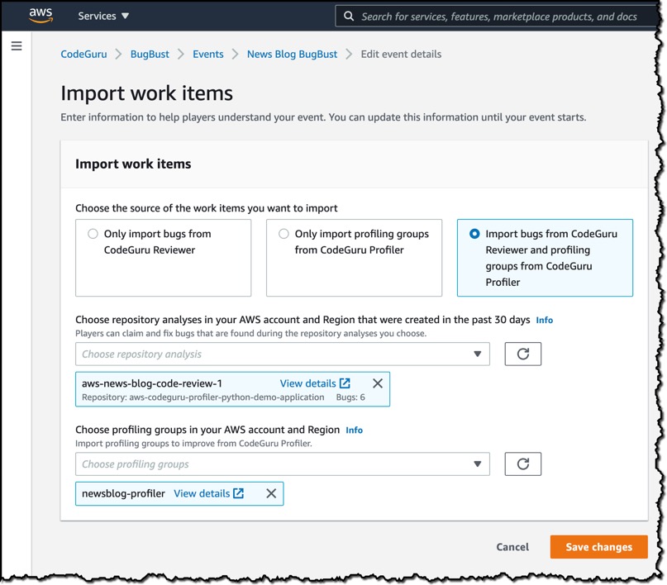Open external link icon for aws-news-blog-code-review-1
This screenshot has width=667, height=585.
pyautogui.click(x=345, y=383)
